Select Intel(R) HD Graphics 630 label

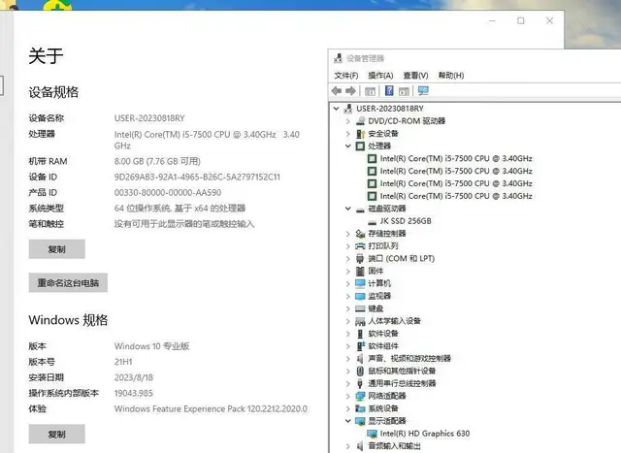[x=425, y=434]
